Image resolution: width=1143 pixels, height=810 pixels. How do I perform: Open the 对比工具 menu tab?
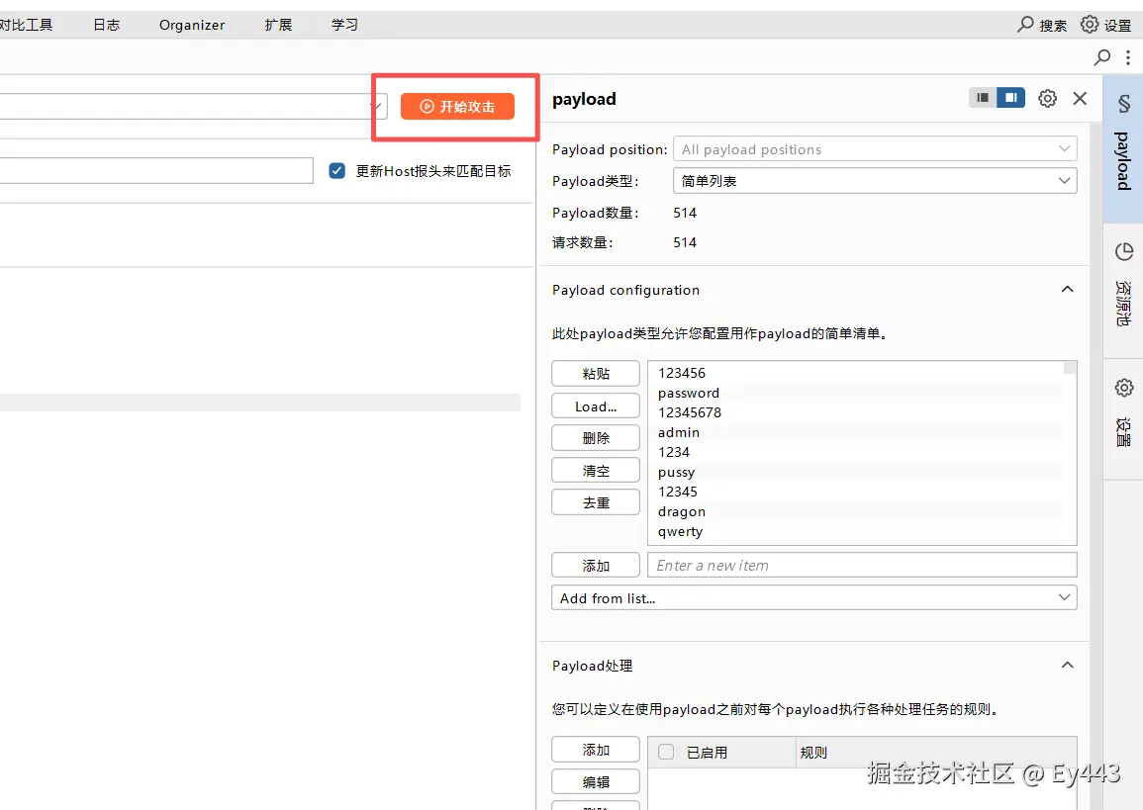coord(27,25)
